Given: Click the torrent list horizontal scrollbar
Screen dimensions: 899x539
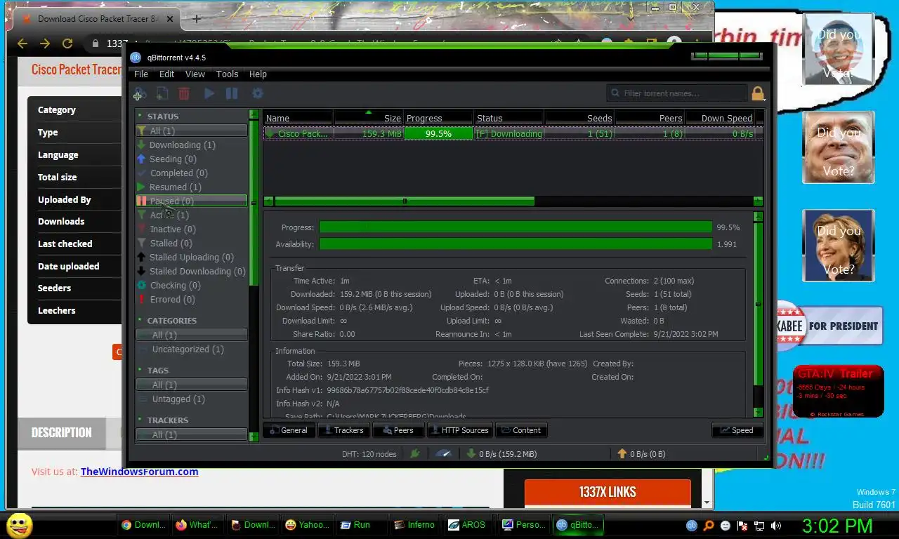Looking at the screenshot, I should (x=405, y=201).
